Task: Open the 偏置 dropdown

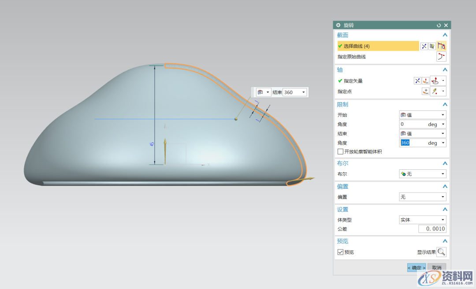Action: [x=422, y=197]
